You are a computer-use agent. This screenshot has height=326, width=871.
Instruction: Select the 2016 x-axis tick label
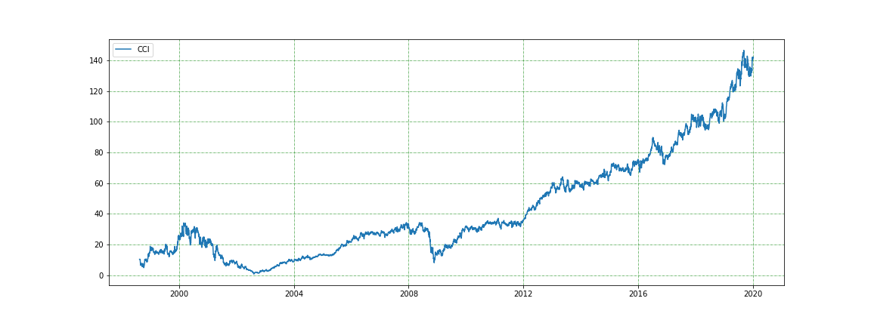click(638, 295)
